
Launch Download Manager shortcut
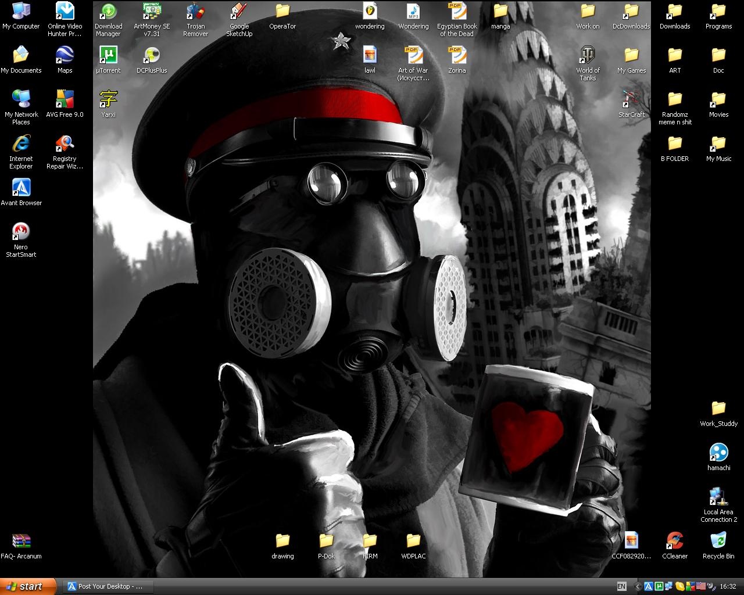tap(108, 20)
